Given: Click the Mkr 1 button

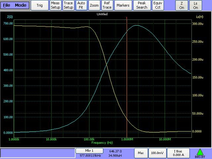Looking at the screenshot, I should 89,151.
